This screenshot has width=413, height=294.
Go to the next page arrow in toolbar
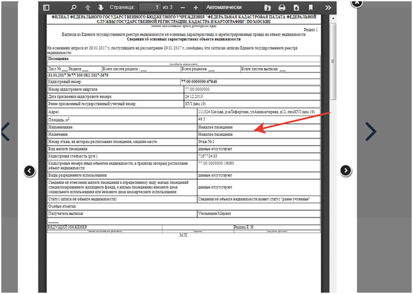tap(101, 7)
